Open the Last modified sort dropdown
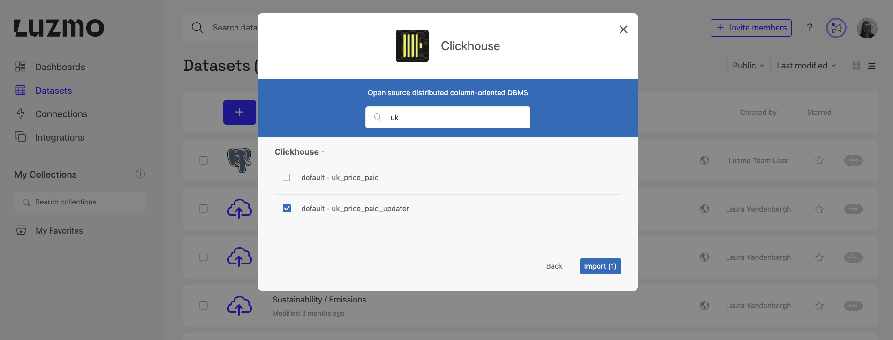 pos(806,66)
